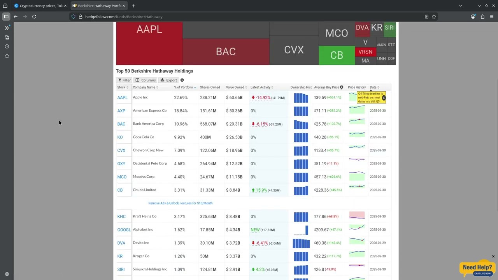
Task: Go forward in browser history
Action: [x=25, y=17]
